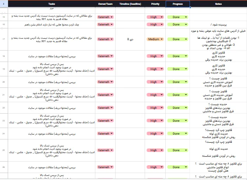Open the Owner dropdown in row 17
Image resolution: width=247 pixels, height=180 pixels.
(x=105, y=39)
